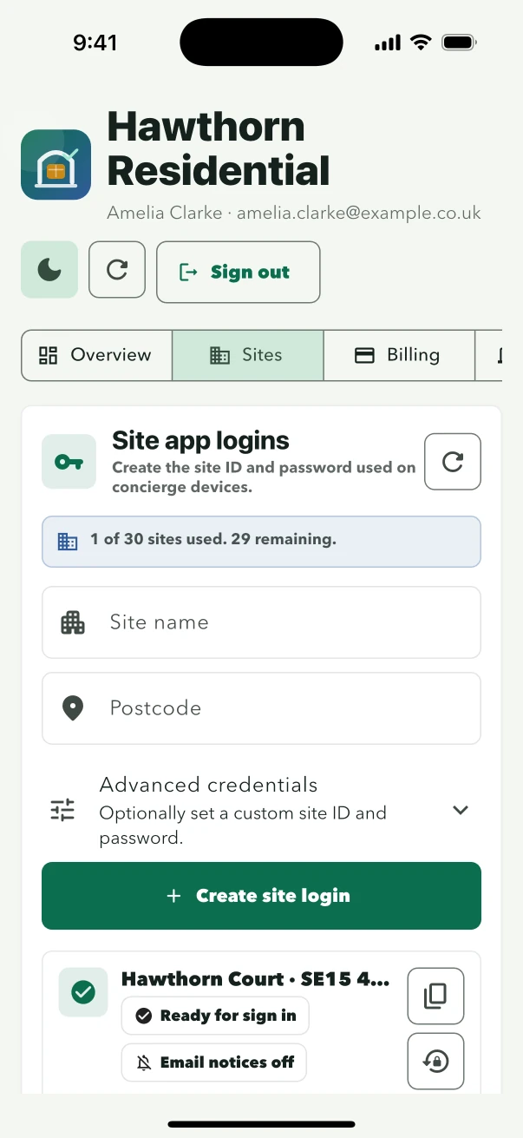Reset the Hawthorn Court password
Screen dimensions: 523x1138
(435, 1061)
